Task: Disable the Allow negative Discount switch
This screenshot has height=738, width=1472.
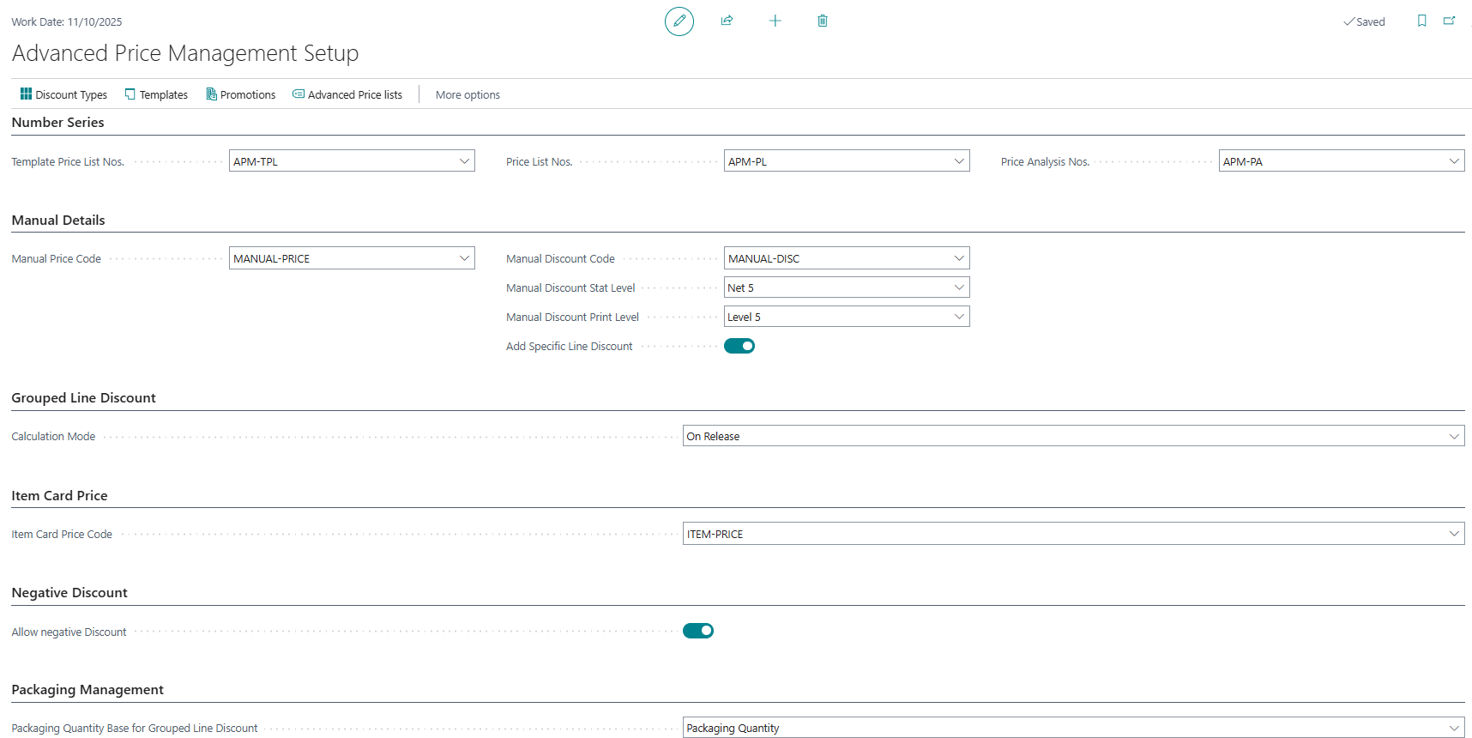Action: click(697, 631)
